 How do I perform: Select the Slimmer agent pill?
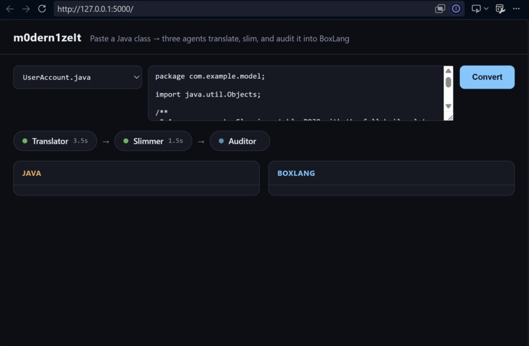(x=153, y=141)
